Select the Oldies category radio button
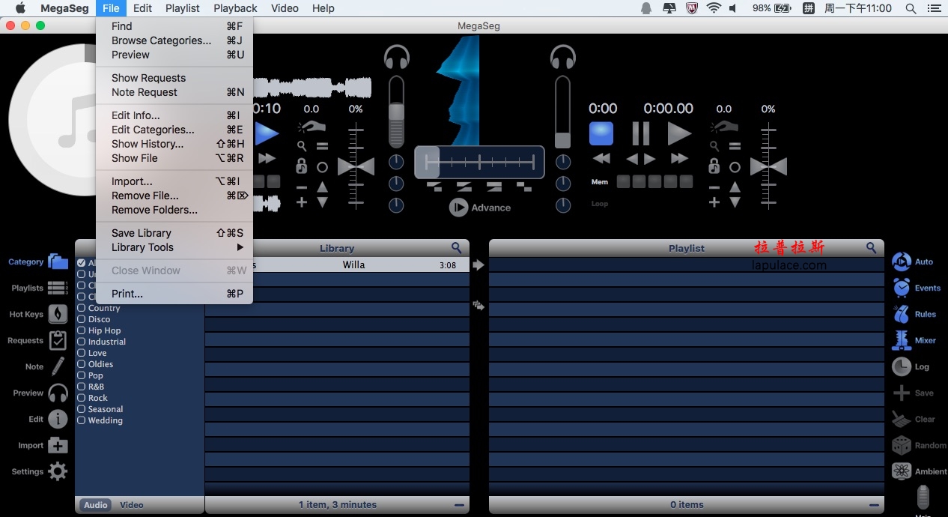 point(82,364)
